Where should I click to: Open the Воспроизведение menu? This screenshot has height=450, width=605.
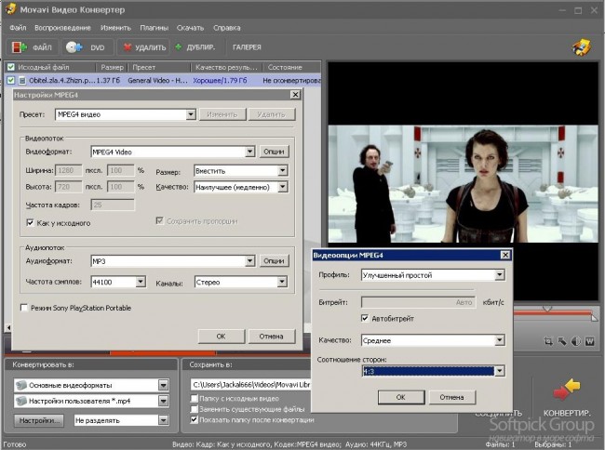pos(63,28)
